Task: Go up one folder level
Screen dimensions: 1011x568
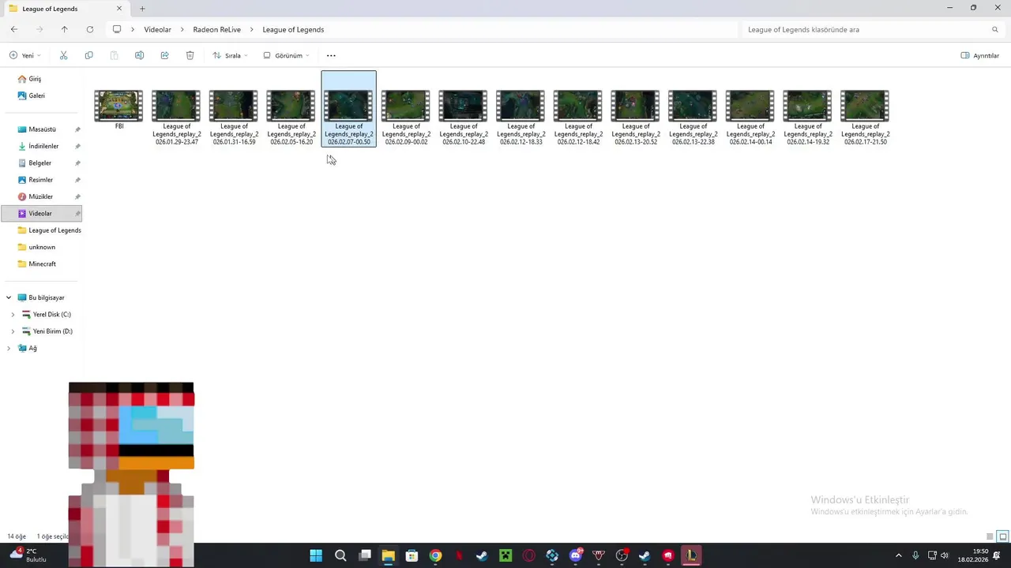Action: click(x=65, y=29)
